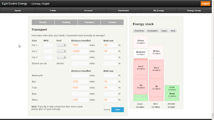Click the blue Save button
Viewport: 214px width, 120px height.
click(x=117, y=110)
